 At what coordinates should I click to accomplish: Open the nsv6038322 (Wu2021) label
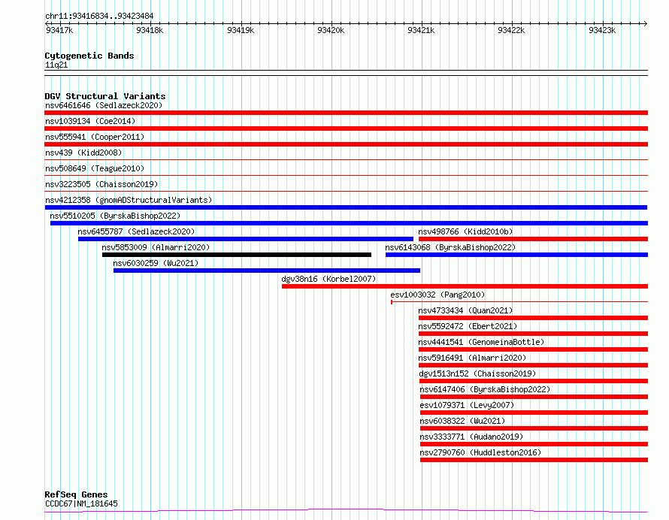click(462, 421)
